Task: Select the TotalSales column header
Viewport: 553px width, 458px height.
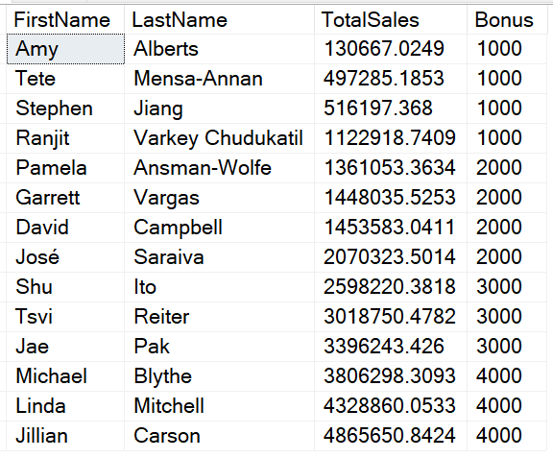Action: 391,20
